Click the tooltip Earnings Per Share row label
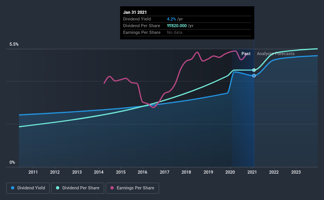324x200 pixels. point(142,32)
